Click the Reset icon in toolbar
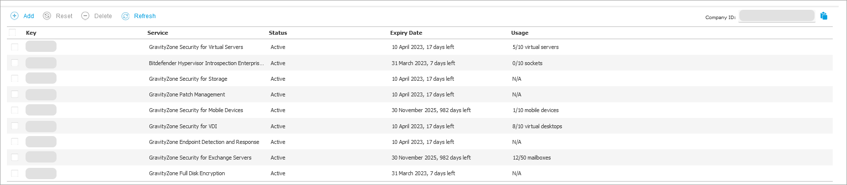Image resolution: width=847 pixels, height=185 pixels. 47,16
